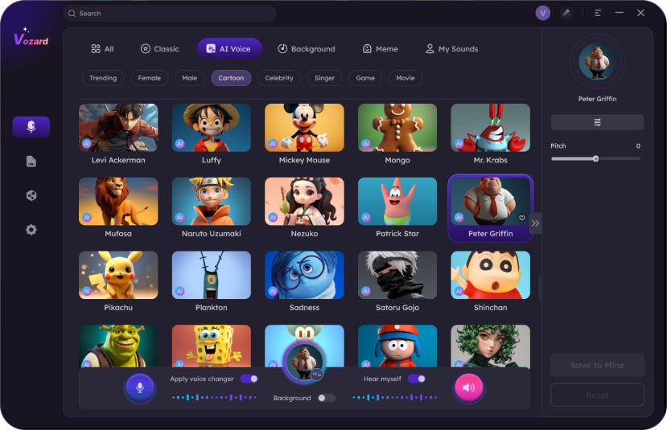Image resolution: width=667 pixels, height=430 pixels.
Task: Select the Mongo voice
Action: (x=397, y=134)
